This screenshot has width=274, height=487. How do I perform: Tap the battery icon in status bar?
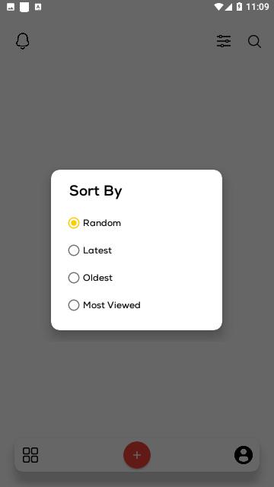239,7
